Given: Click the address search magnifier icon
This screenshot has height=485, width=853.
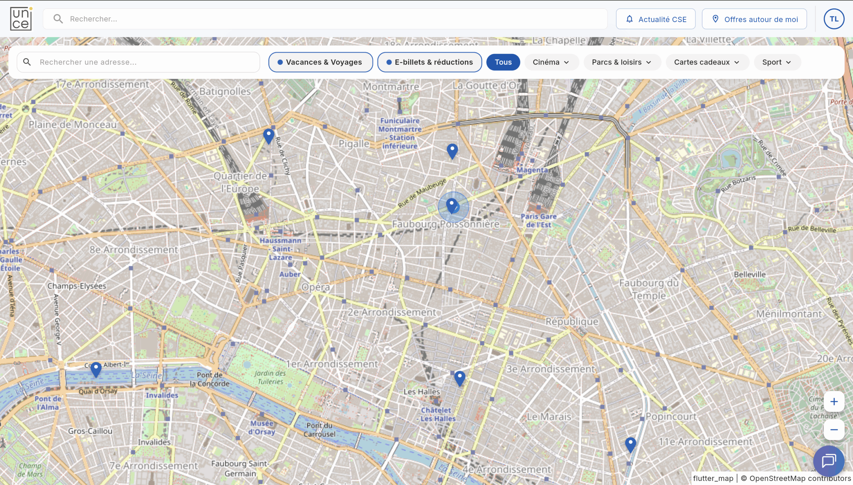Looking at the screenshot, I should [x=27, y=62].
